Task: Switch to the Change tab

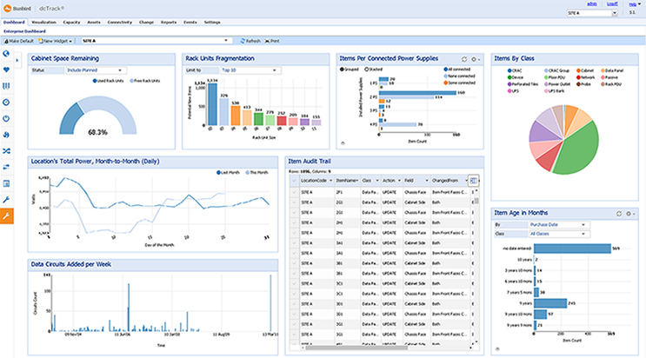Action: (x=146, y=23)
